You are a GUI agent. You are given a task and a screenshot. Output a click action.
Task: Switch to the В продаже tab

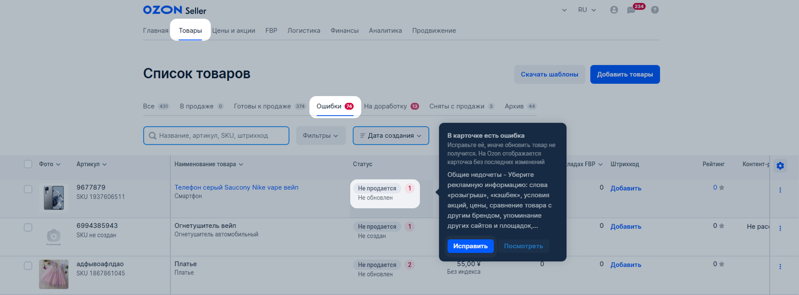[x=201, y=106]
